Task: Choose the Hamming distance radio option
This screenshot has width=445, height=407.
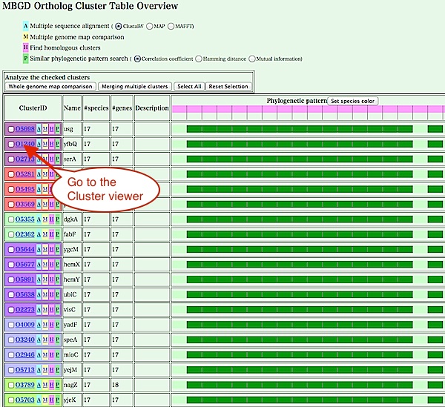Action: coord(200,59)
